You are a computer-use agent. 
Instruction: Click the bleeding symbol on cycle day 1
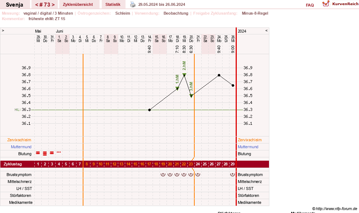tap(38, 153)
